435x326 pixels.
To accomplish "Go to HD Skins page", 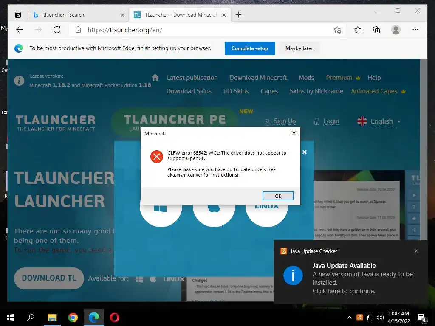I will tap(236, 91).
